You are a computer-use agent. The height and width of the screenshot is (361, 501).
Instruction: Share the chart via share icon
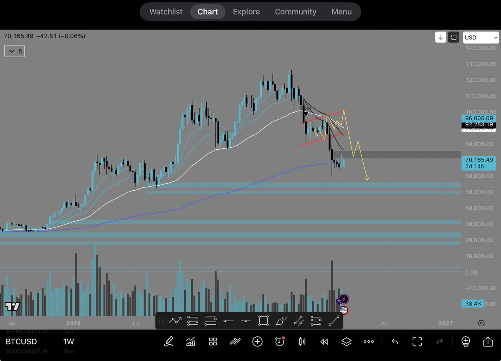coord(488,341)
